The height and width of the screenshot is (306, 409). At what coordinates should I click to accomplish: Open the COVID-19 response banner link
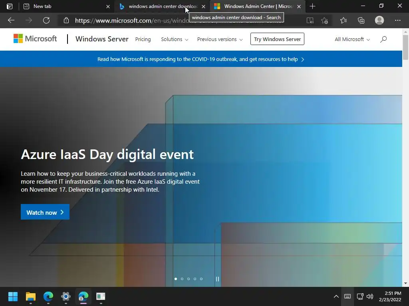click(201, 59)
